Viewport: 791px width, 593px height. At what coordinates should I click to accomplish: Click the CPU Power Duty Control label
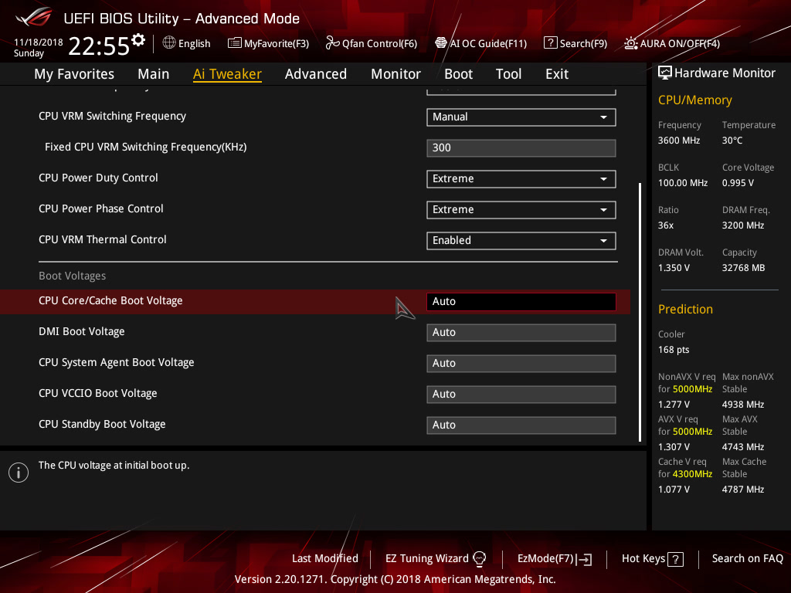tap(98, 178)
